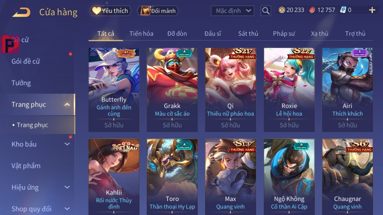The width and height of the screenshot is (383, 215).
Task: Open the Mặc định sort dropdown
Action: coord(233,11)
